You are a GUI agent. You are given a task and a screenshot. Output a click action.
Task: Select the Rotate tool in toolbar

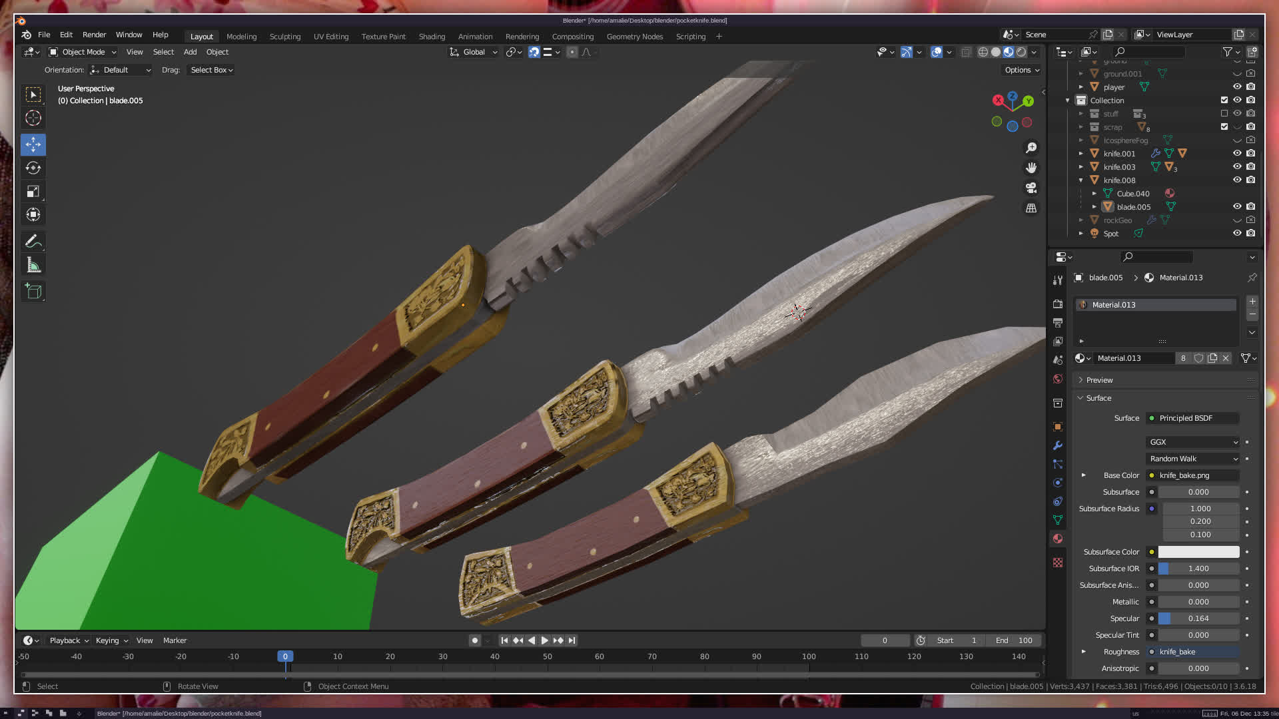(33, 168)
